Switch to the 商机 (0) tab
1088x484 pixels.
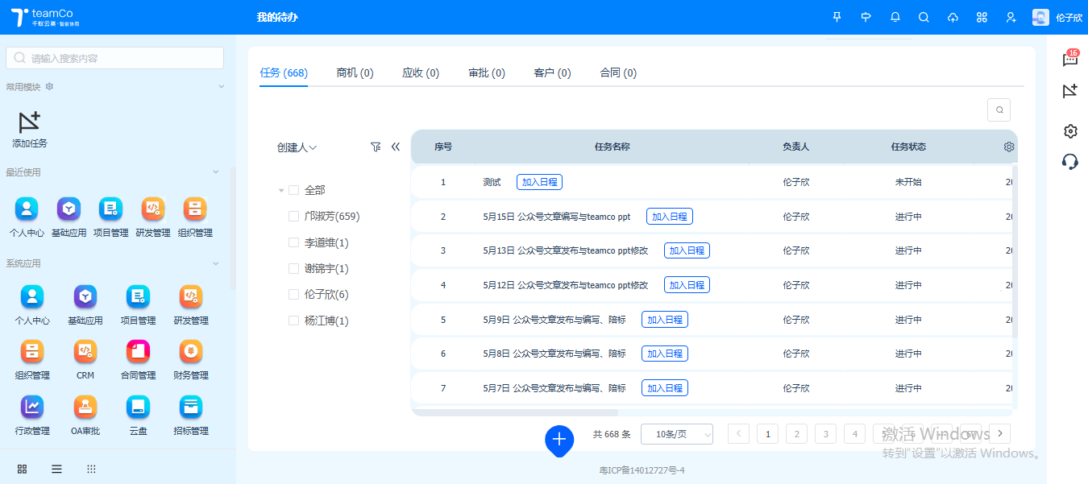click(355, 73)
